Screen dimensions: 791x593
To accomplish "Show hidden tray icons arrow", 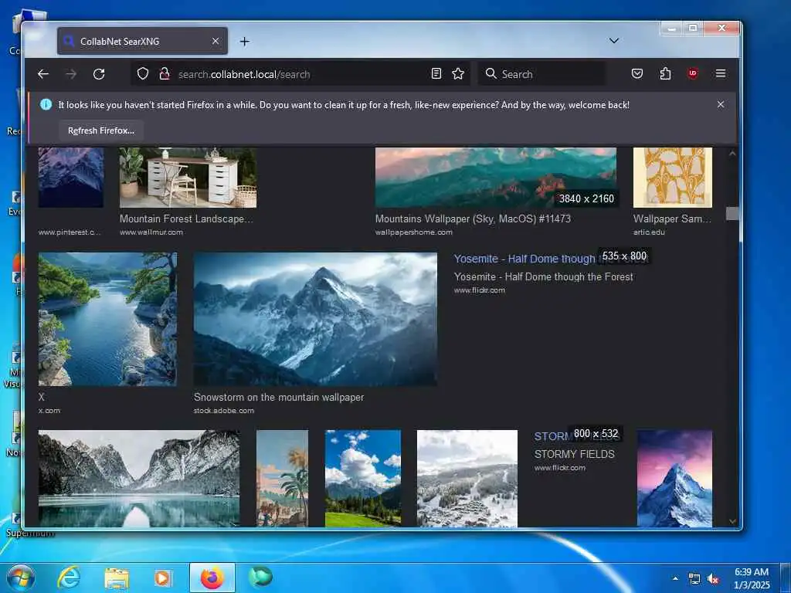I will tap(675, 578).
